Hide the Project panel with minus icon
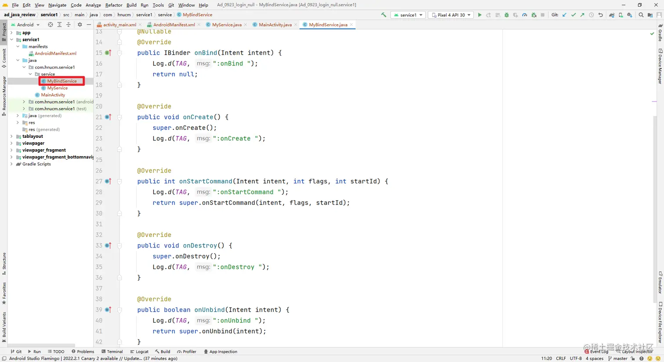 click(x=89, y=25)
